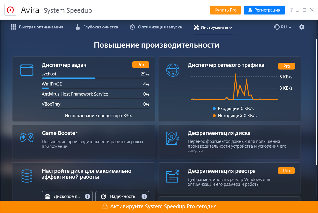The image size is (318, 213).
Task: Click the registry defragmentation bricks icon
Action: click(173, 176)
